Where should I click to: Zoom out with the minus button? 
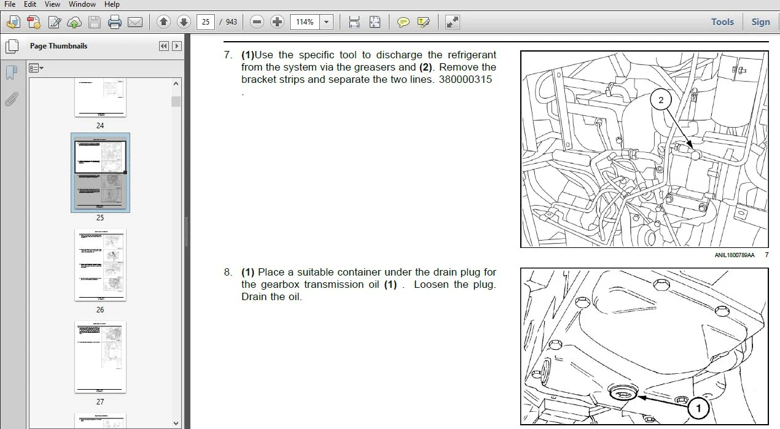point(257,22)
